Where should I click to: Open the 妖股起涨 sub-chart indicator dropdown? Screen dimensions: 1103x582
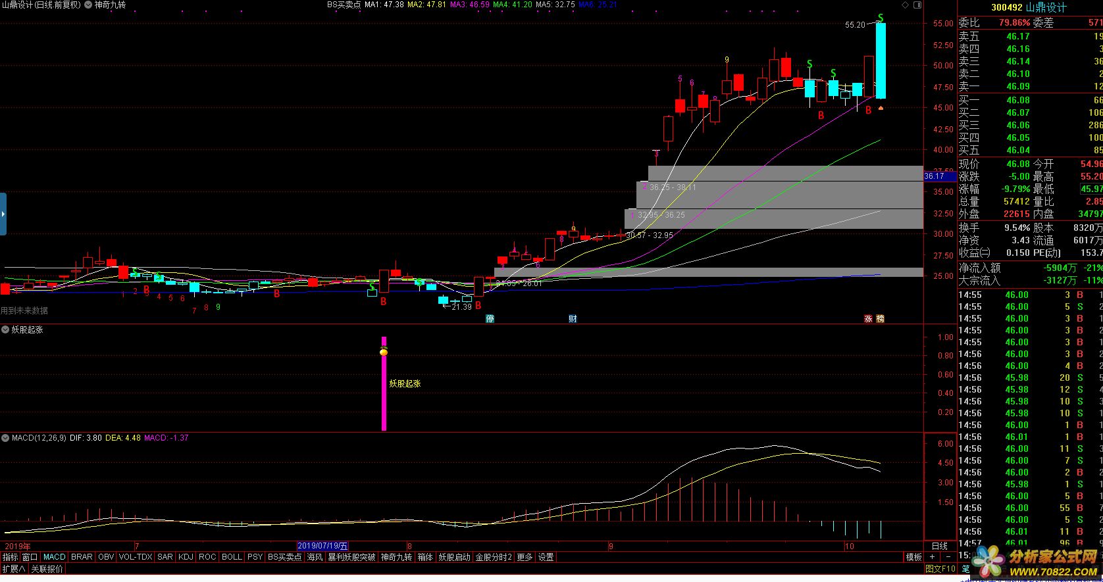point(6,329)
